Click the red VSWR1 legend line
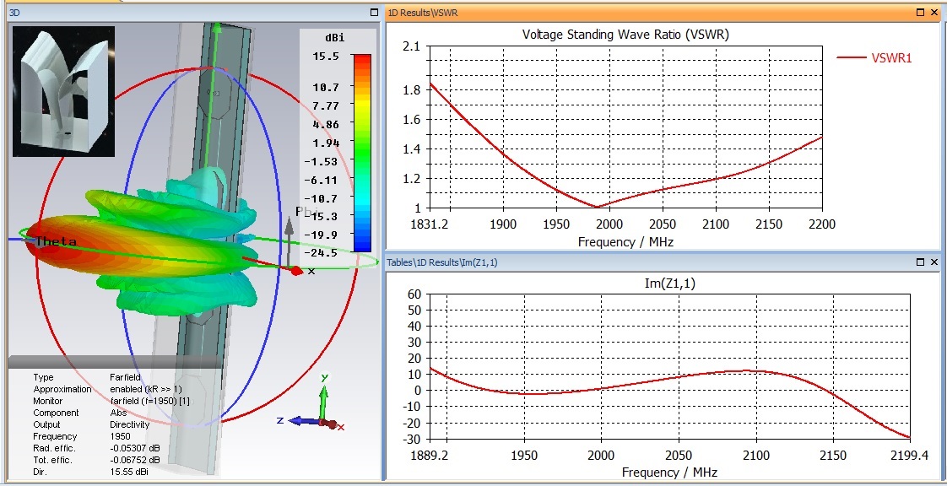This screenshot has width=947, height=486. click(852, 58)
